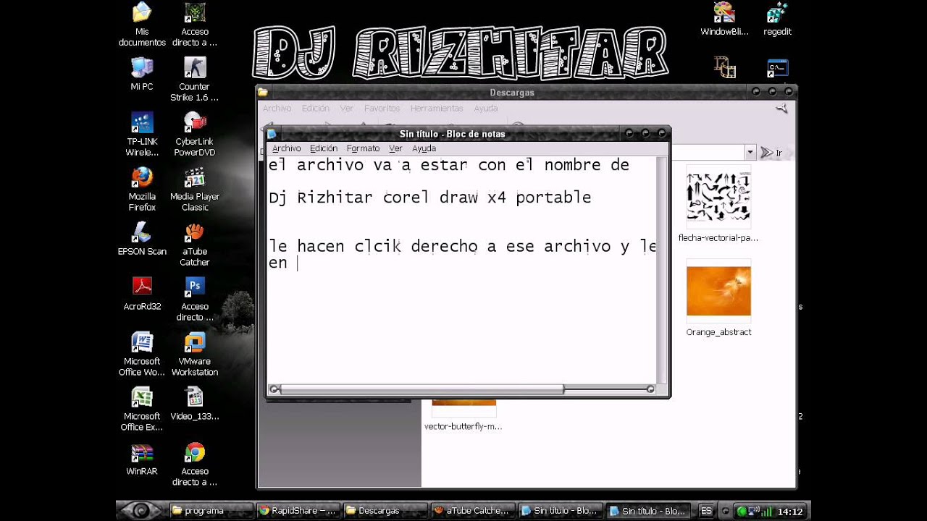Click Ir button in Descargas window
This screenshot has height=521, width=927.
pyautogui.click(x=771, y=153)
